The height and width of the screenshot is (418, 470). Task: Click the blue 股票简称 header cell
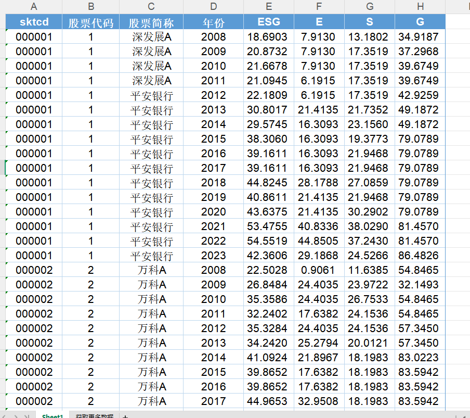pos(151,22)
